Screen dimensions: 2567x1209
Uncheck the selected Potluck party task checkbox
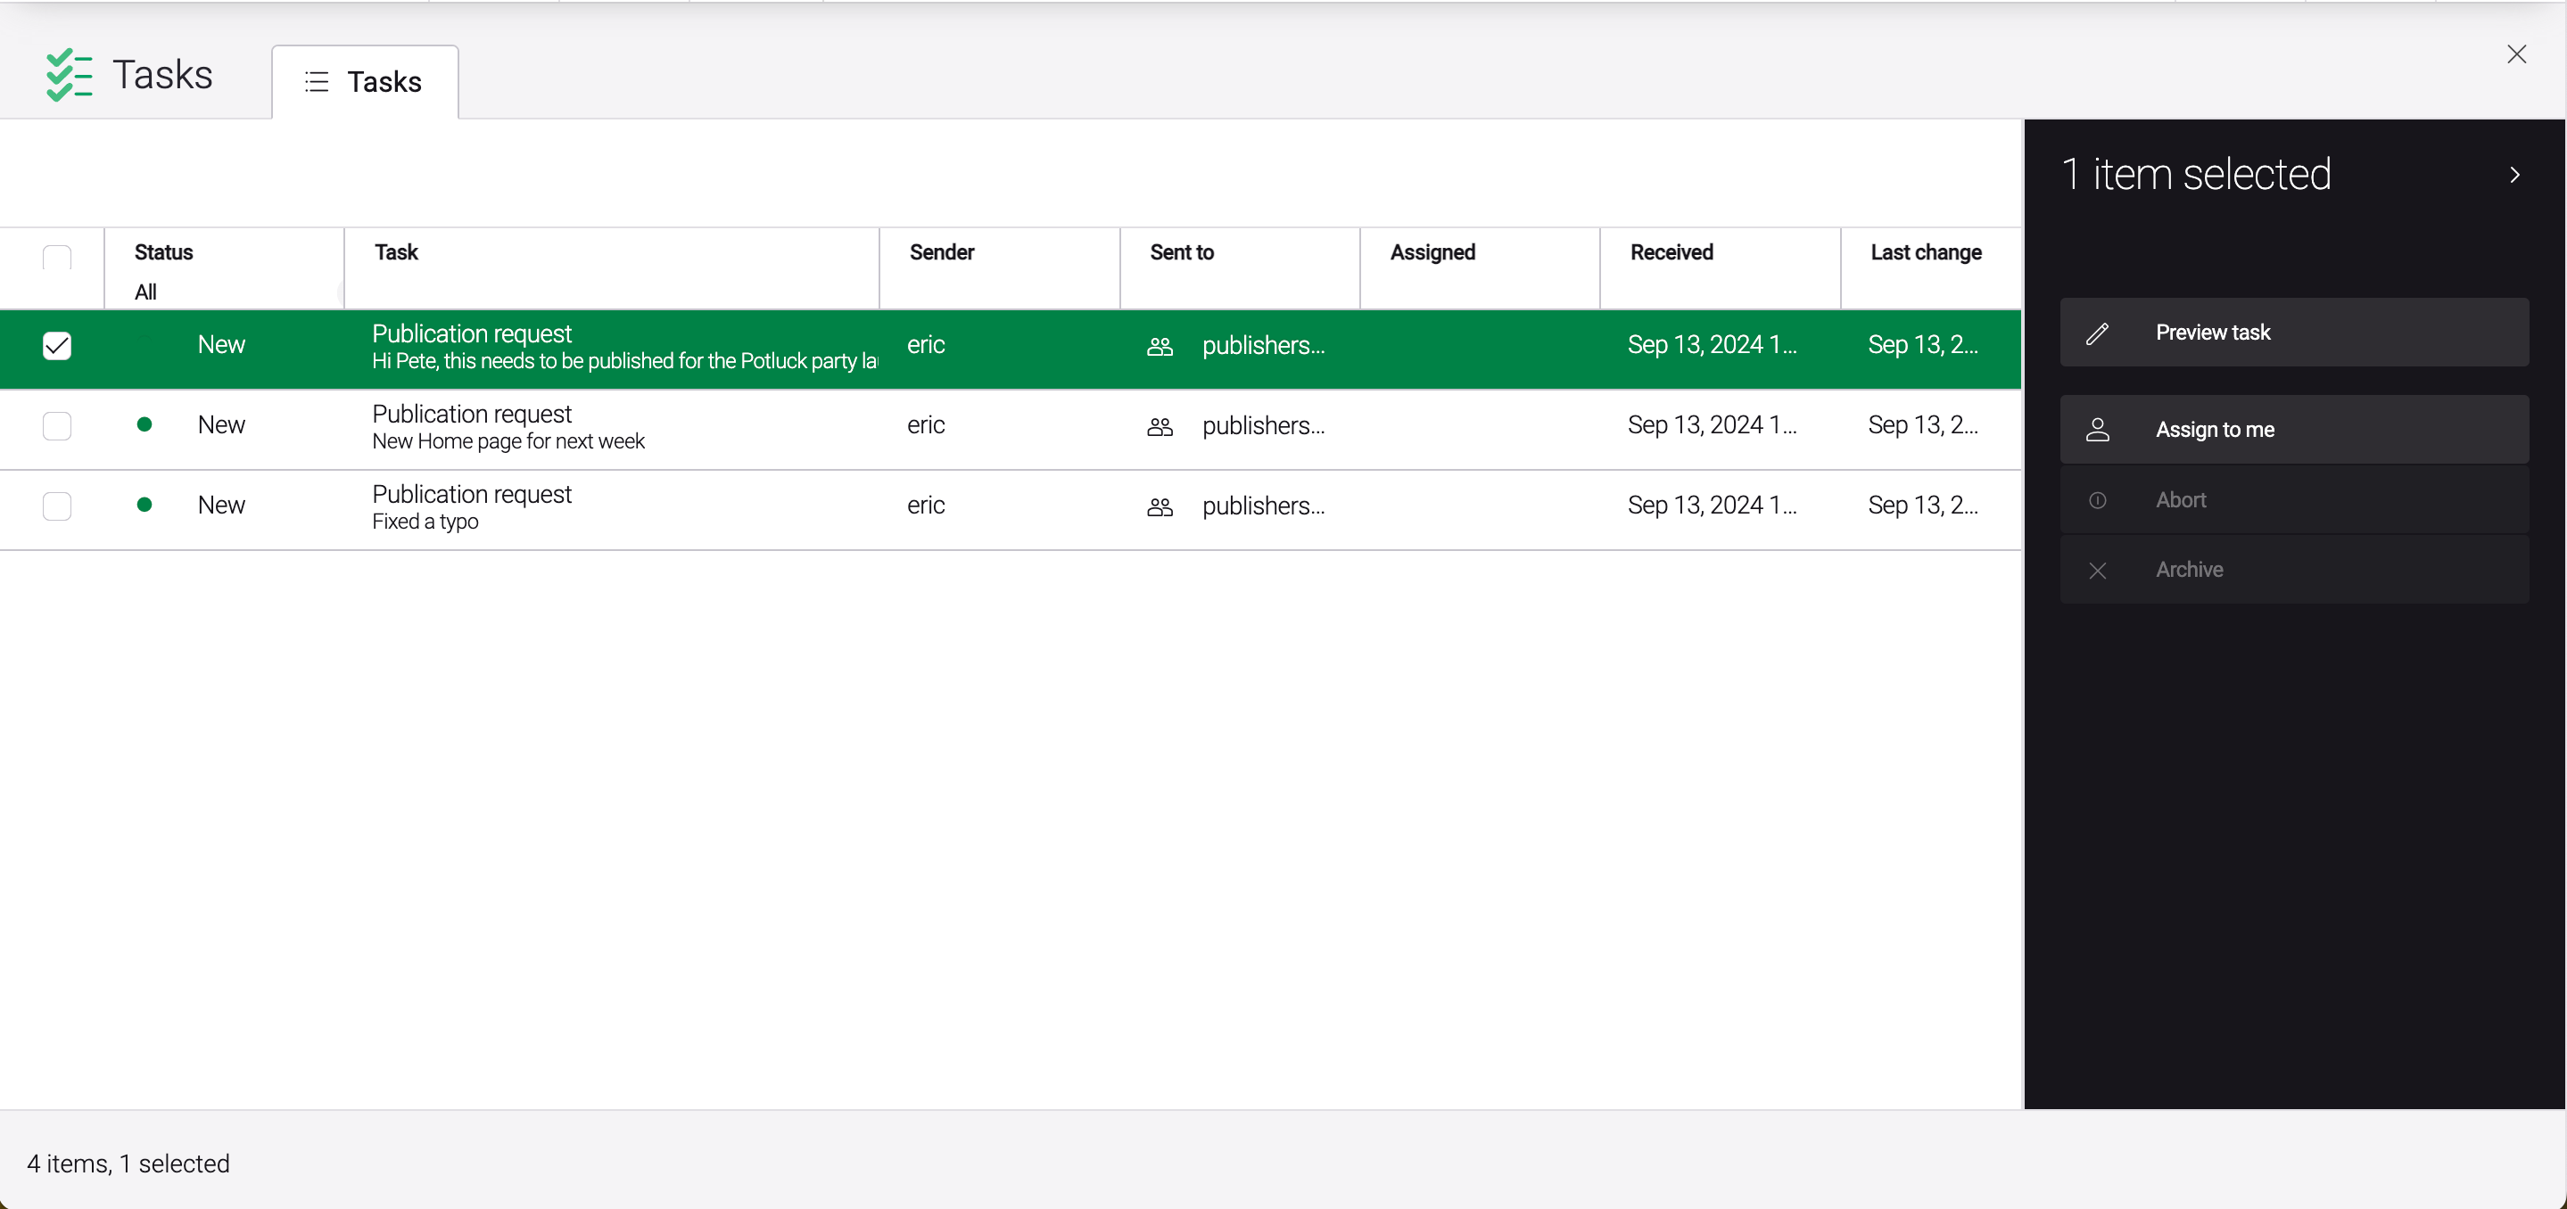pyautogui.click(x=57, y=346)
